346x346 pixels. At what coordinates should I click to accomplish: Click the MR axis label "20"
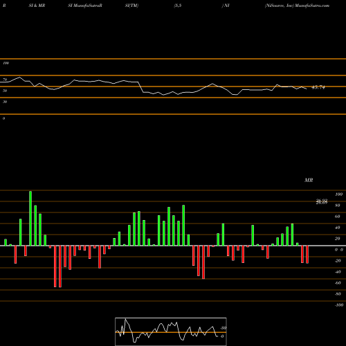point(338,239)
